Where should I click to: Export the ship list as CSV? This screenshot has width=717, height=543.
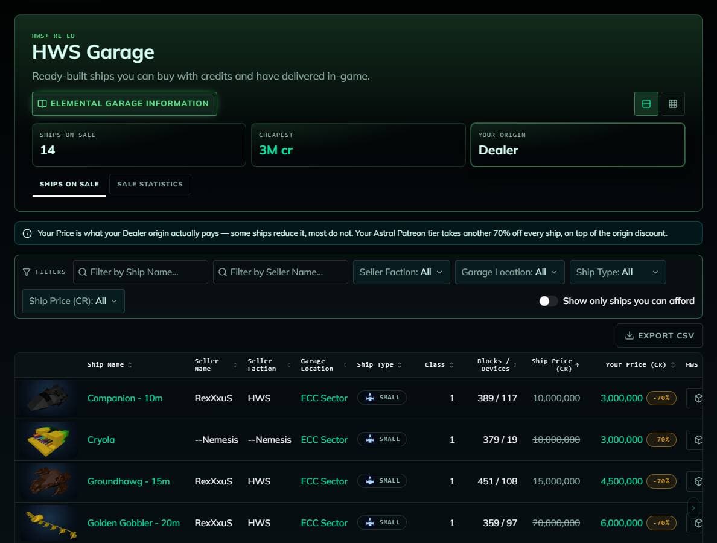(x=660, y=335)
